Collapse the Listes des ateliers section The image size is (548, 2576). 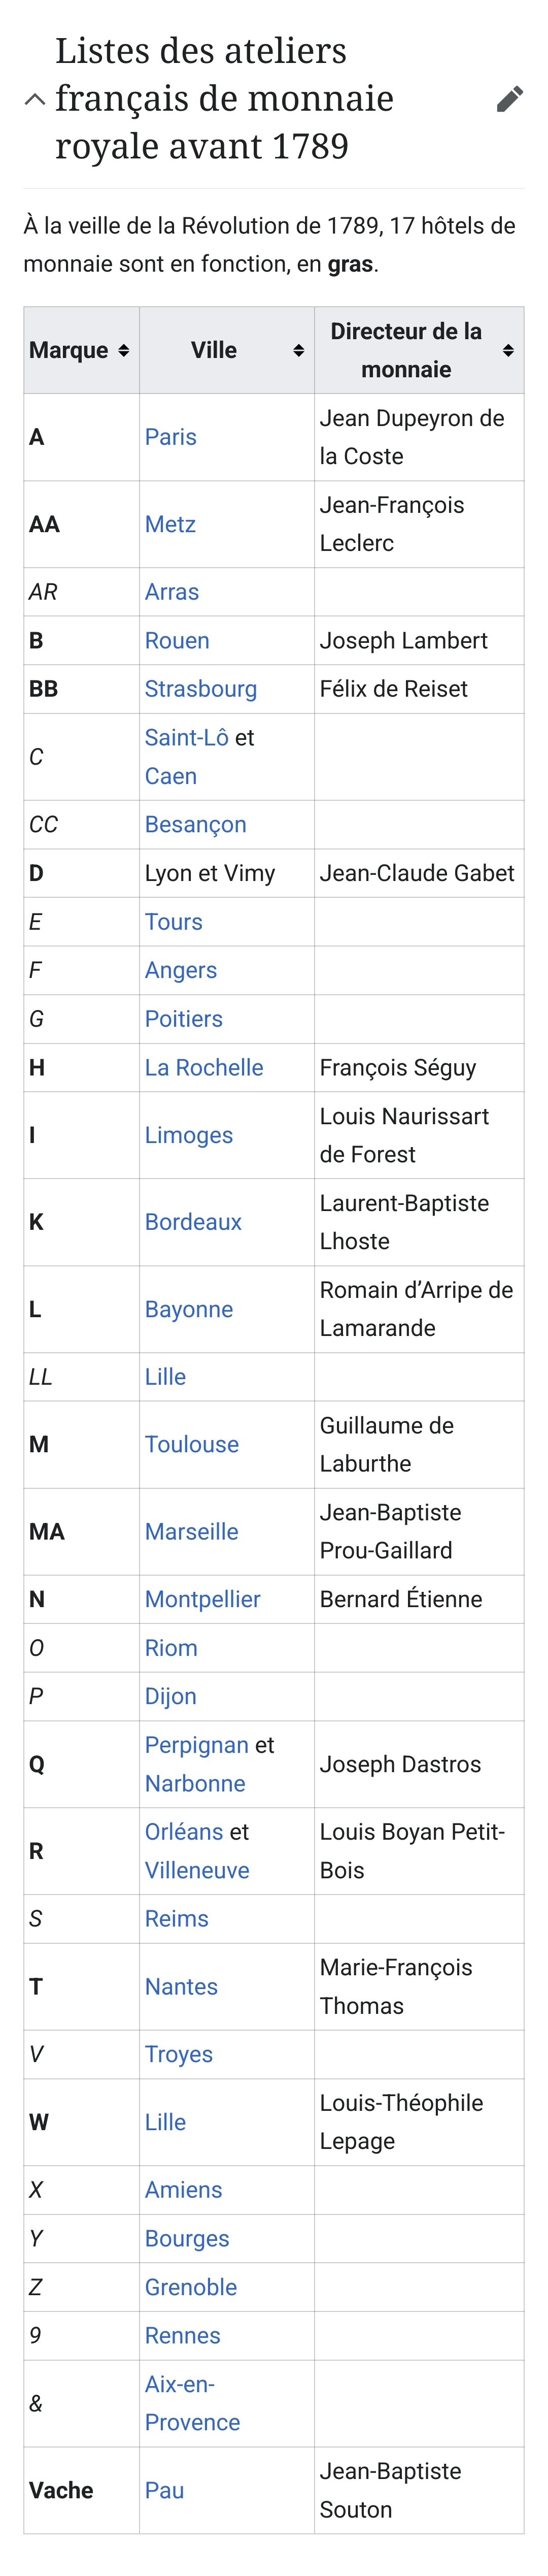click(35, 99)
